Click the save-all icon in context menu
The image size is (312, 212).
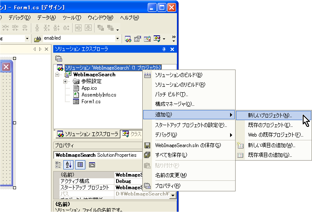click(x=147, y=155)
